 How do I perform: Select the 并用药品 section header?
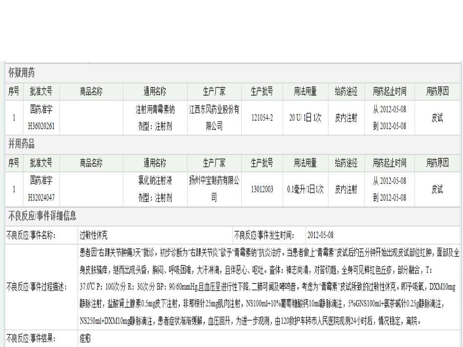(x=21, y=144)
